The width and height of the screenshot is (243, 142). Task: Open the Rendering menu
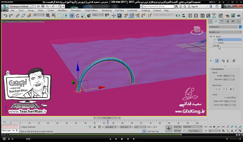tap(107, 11)
